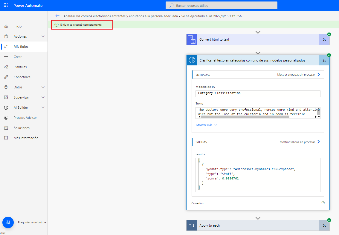The image size is (339, 235).
Task: Click the Soluciones icon
Action: (x=6, y=128)
